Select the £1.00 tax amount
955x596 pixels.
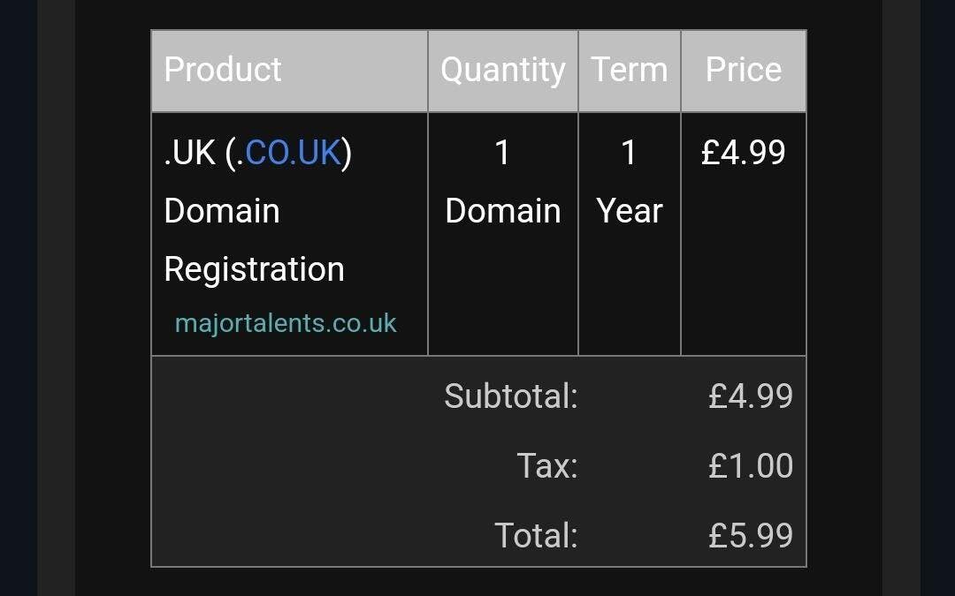click(x=750, y=466)
